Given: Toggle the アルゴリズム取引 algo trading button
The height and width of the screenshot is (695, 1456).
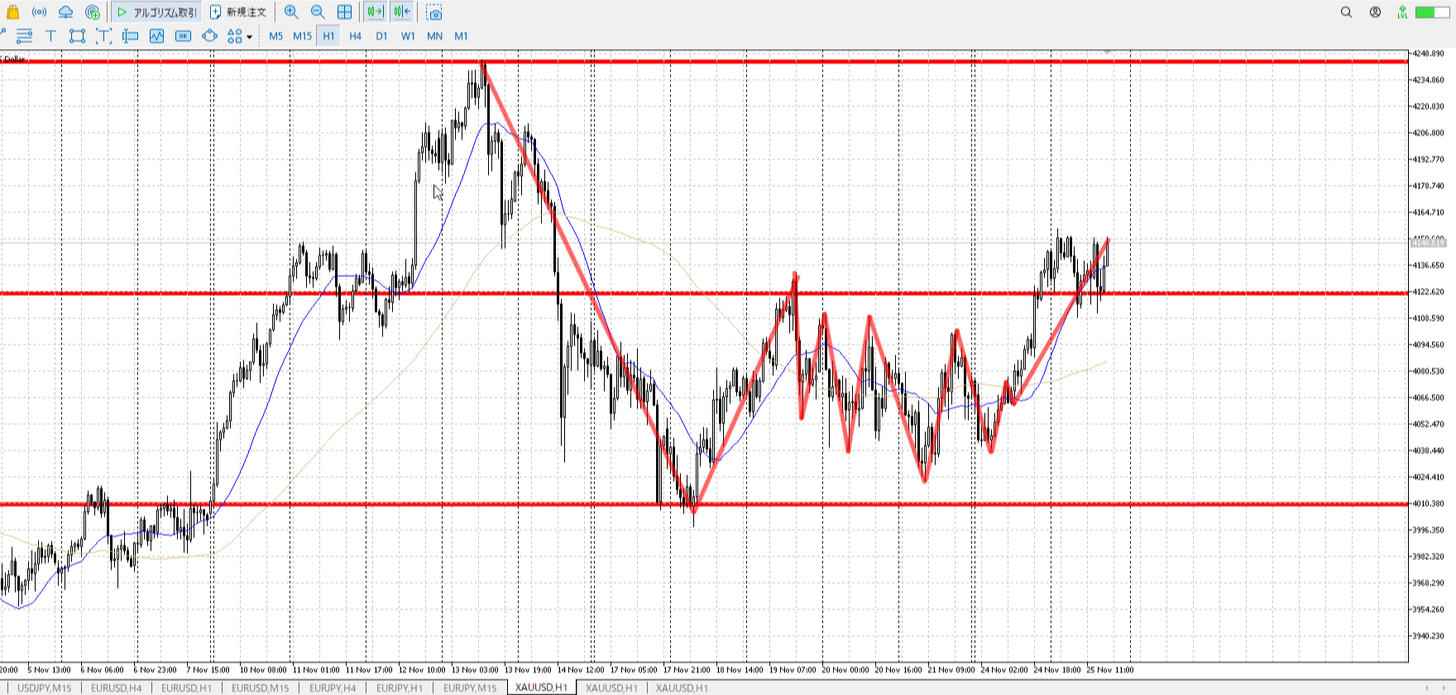Looking at the screenshot, I should coord(157,12).
